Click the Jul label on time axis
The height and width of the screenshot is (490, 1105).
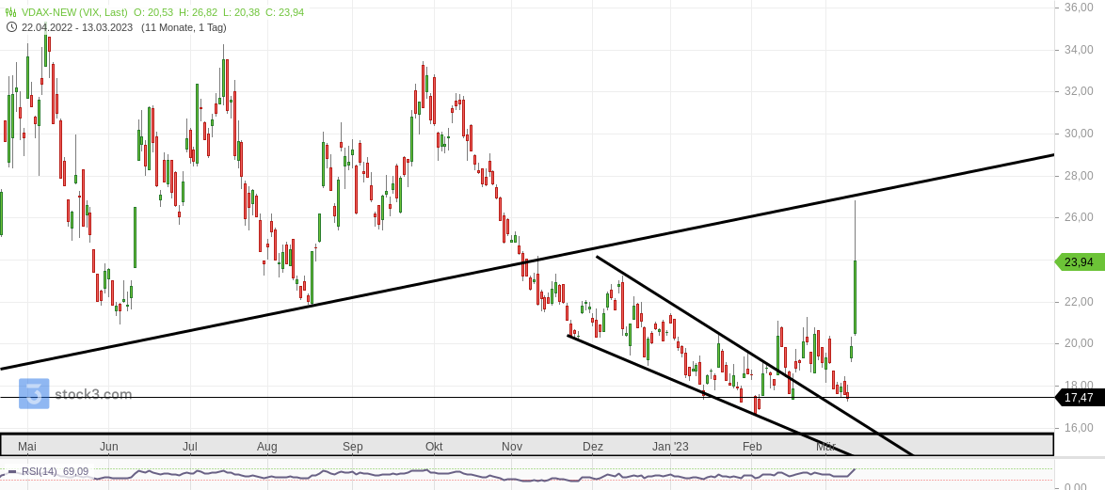click(x=189, y=447)
